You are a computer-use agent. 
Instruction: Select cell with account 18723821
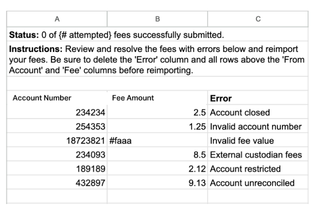[57, 140]
